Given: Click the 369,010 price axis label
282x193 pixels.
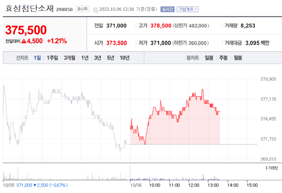Looking at the screenshot, I should pos(268,159).
